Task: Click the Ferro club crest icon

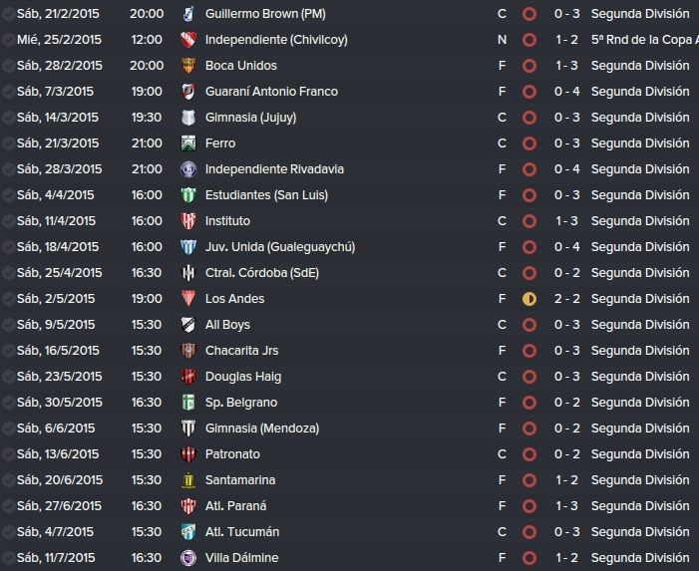Action: click(188, 143)
